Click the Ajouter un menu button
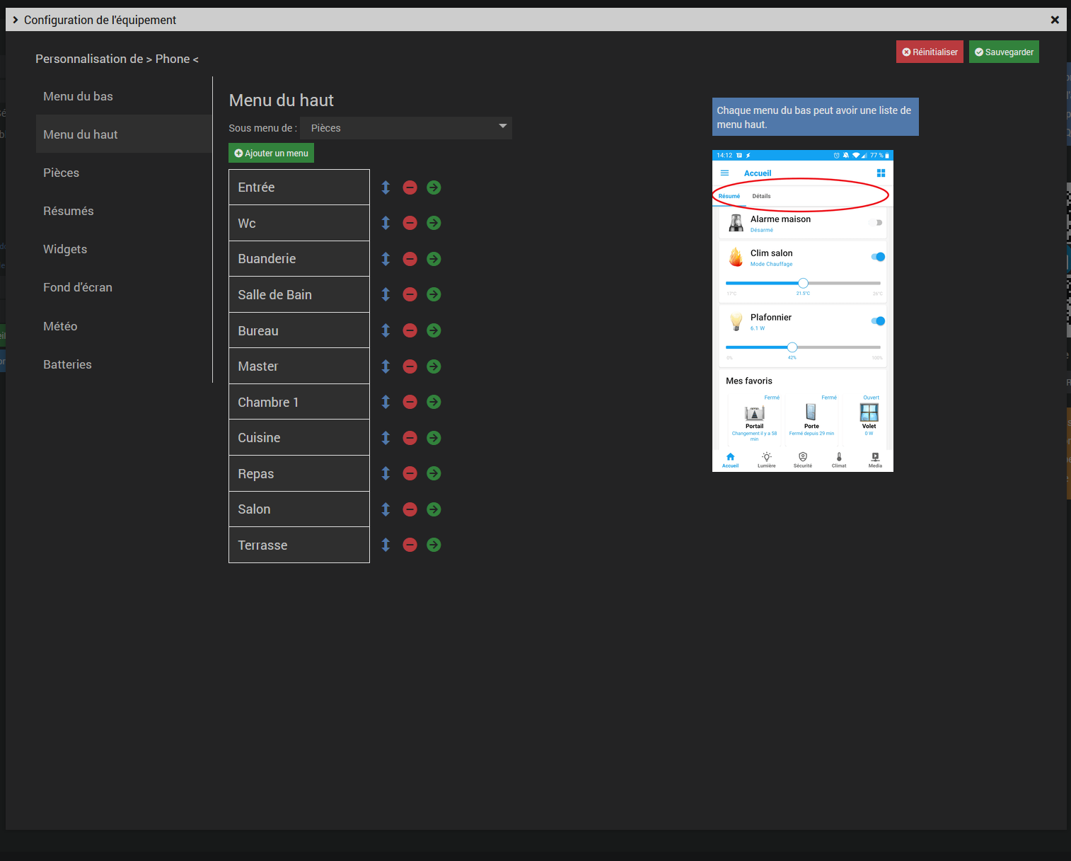The width and height of the screenshot is (1071, 861). [271, 154]
